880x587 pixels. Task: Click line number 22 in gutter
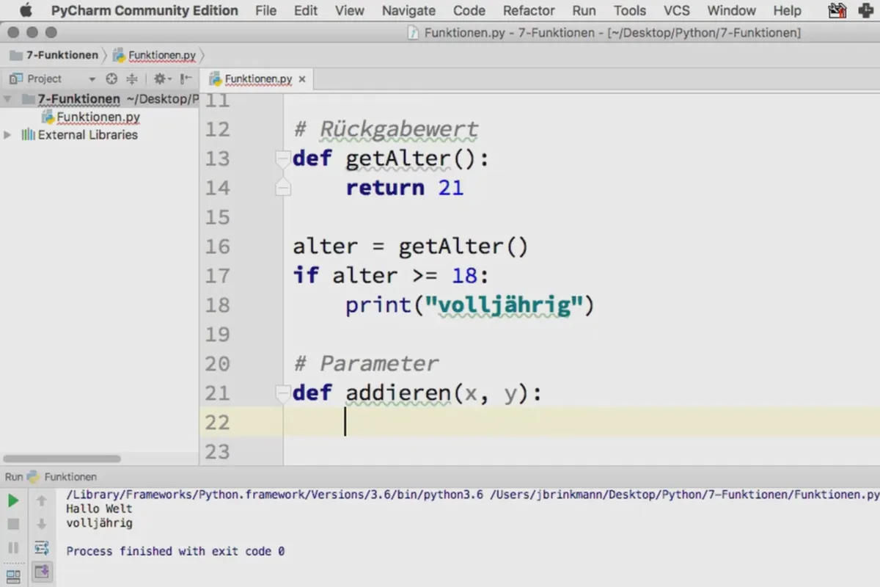217,423
